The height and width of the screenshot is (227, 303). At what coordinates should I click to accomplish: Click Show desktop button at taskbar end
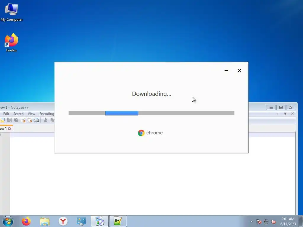[x=301, y=221]
